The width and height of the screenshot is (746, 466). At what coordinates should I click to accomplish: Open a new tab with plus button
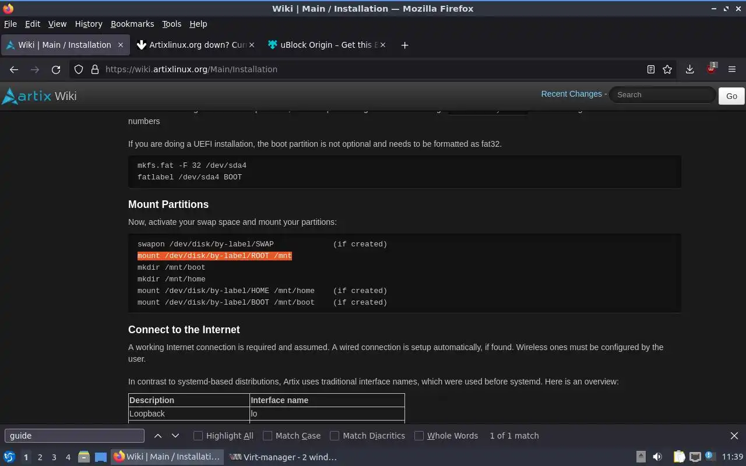(404, 45)
